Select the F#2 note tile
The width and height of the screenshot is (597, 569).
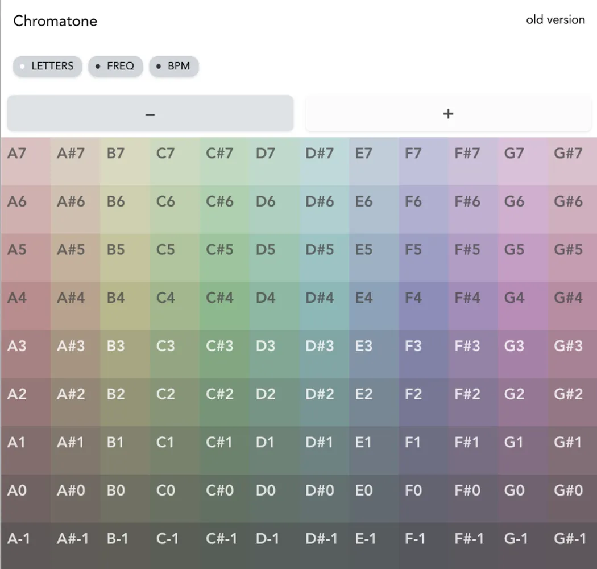472,402
